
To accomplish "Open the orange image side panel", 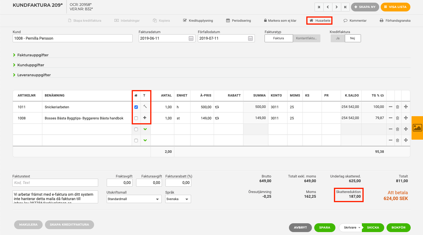I will (x=417, y=128).
